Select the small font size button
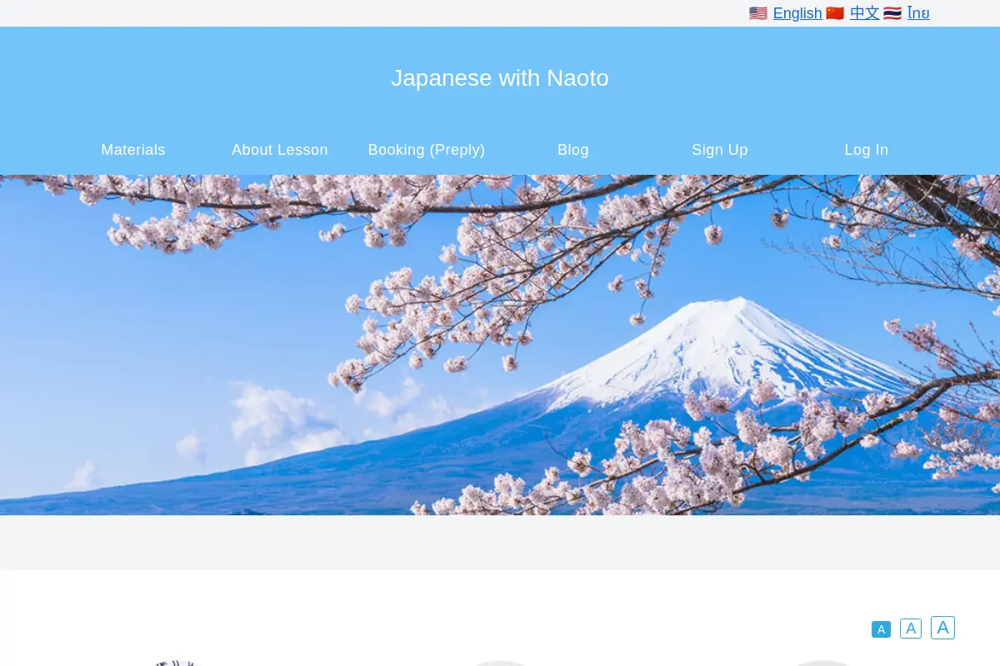Screen dimensions: 1000x666 coord(881,629)
